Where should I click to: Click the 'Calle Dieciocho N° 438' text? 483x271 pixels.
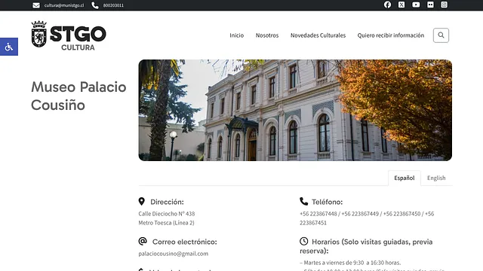point(167,214)
